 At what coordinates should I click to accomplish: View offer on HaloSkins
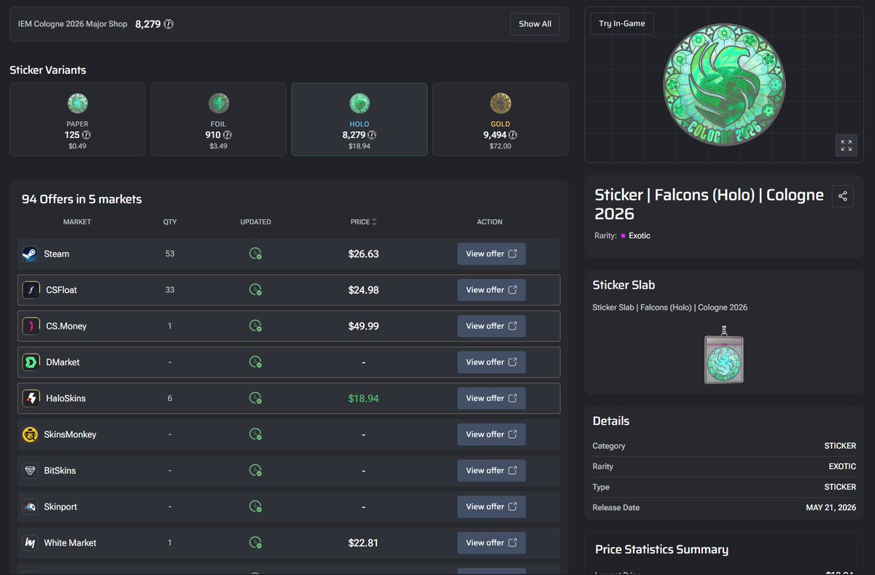point(491,399)
